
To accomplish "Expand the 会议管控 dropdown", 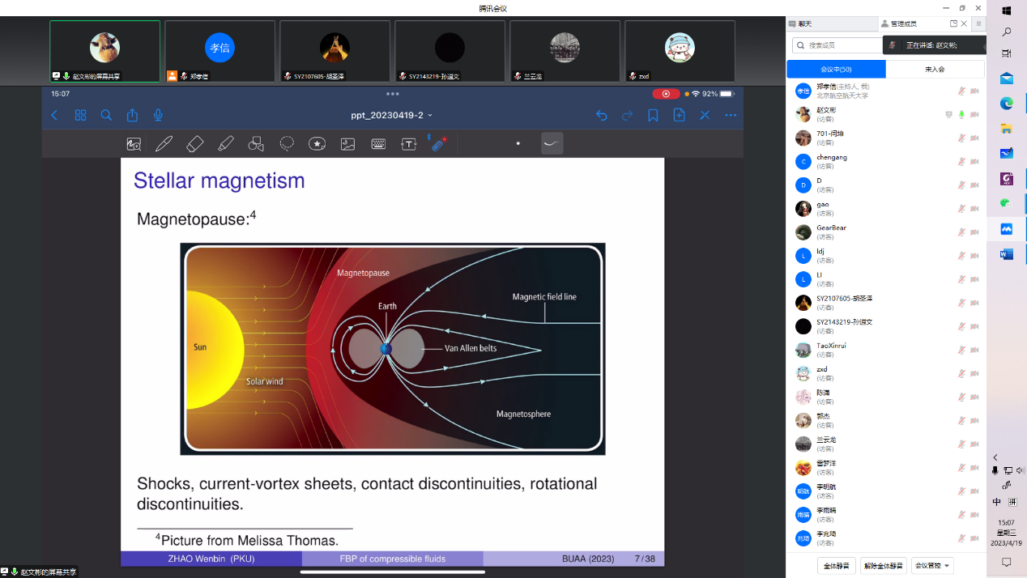I will coord(931,566).
